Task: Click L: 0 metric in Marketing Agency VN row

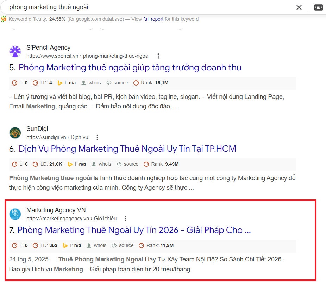Action: pos(20,246)
